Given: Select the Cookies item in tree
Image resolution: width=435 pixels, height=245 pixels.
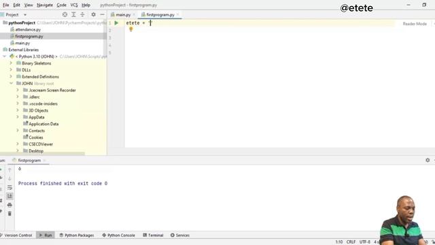Looking at the screenshot, I should (36, 137).
